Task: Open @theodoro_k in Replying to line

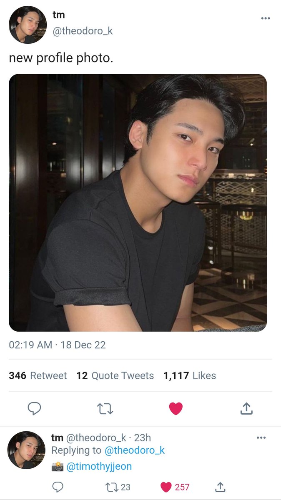Action: pos(135,450)
